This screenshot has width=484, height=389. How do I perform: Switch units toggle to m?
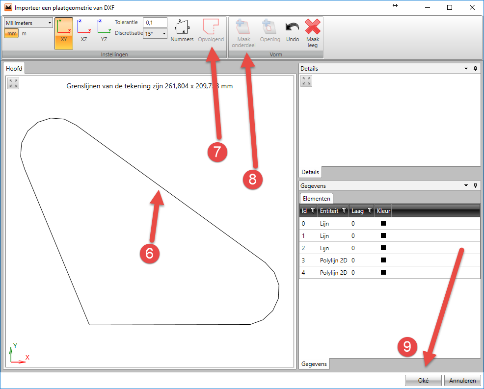24,33
